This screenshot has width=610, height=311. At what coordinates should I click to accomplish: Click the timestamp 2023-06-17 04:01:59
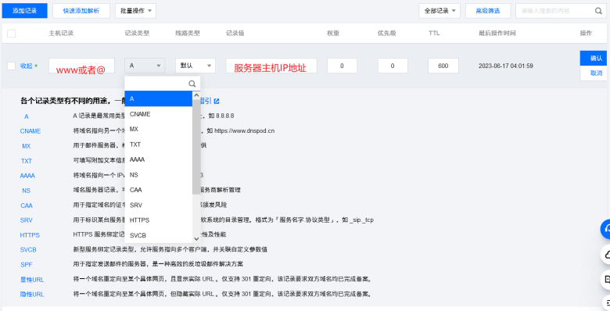coord(506,66)
